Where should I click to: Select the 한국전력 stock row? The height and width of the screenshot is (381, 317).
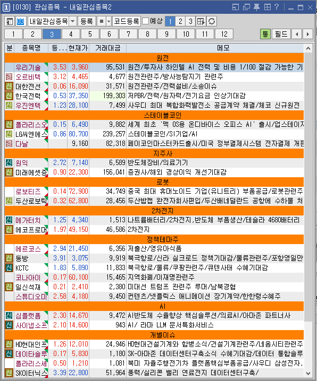(x=154, y=96)
